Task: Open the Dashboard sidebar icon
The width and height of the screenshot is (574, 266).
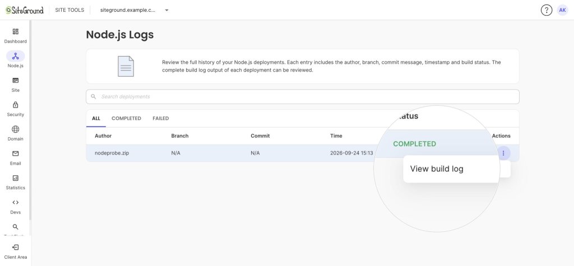Action: click(x=15, y=31)
